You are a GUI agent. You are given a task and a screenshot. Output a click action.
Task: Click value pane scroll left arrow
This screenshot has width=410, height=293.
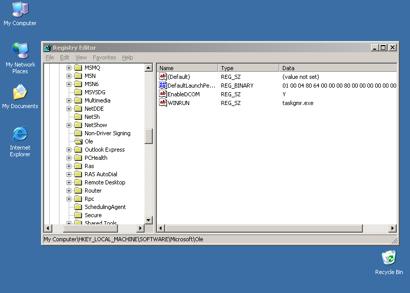point(161,228)
